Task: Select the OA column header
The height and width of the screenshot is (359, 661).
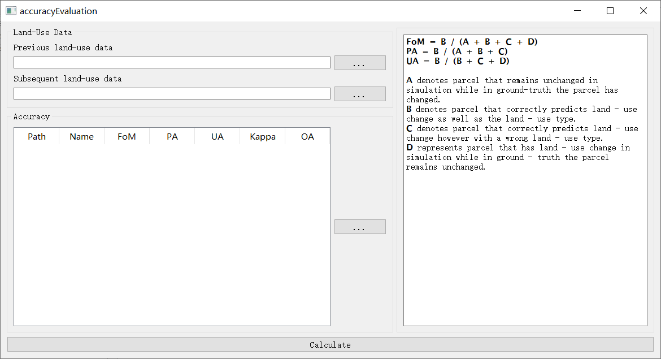Action: [307, 137]
